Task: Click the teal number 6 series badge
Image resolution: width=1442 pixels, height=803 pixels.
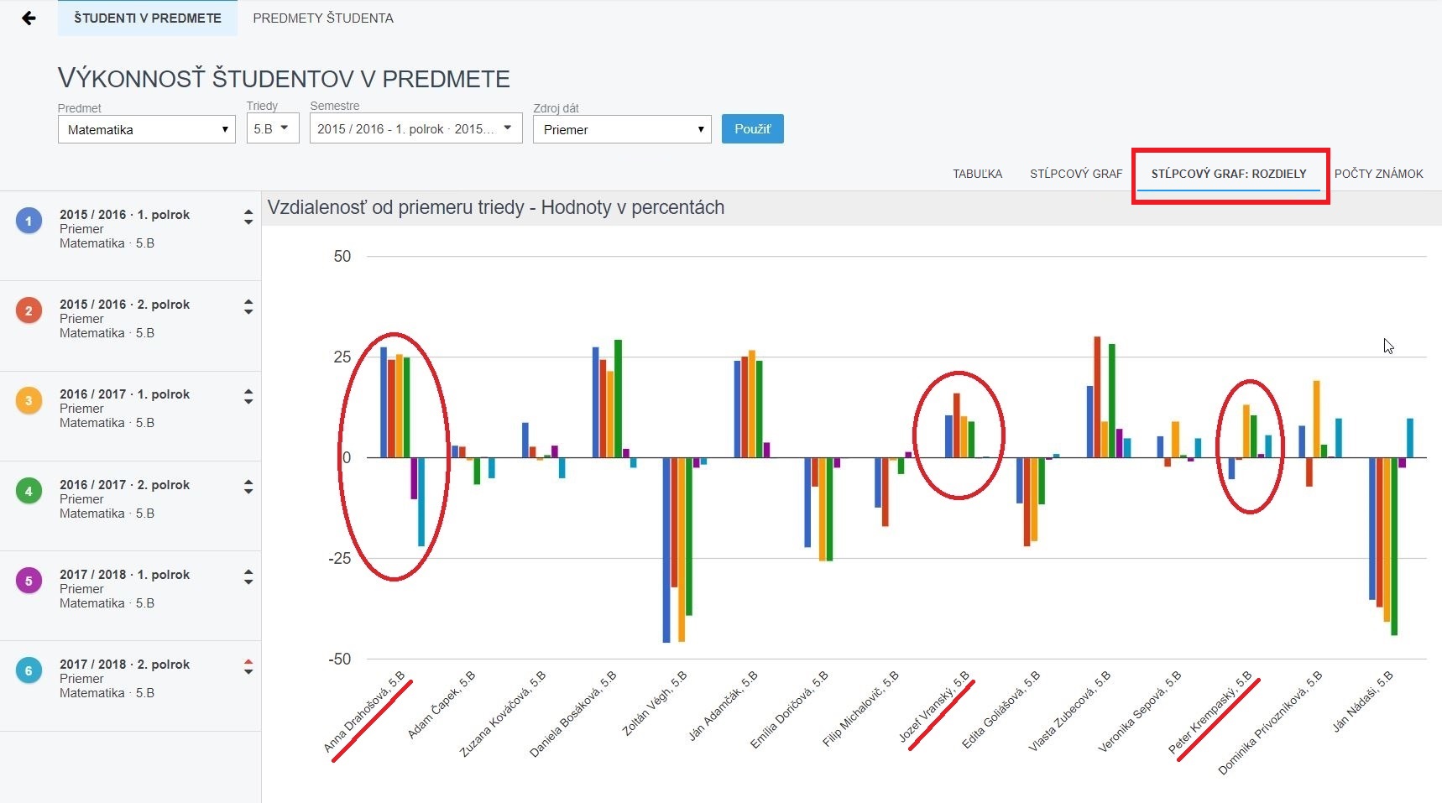Action: coord(29,671)
